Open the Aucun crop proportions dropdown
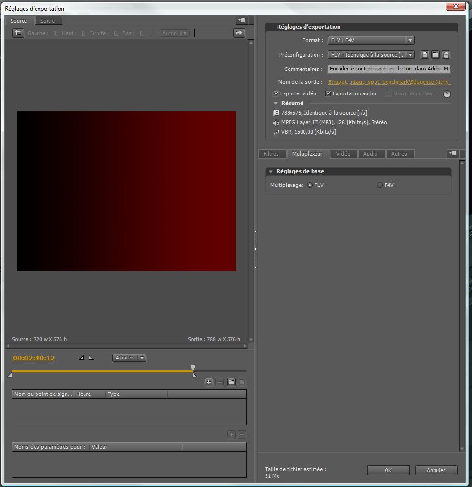This screenshot has height=487, width=472. click(174, 33)
